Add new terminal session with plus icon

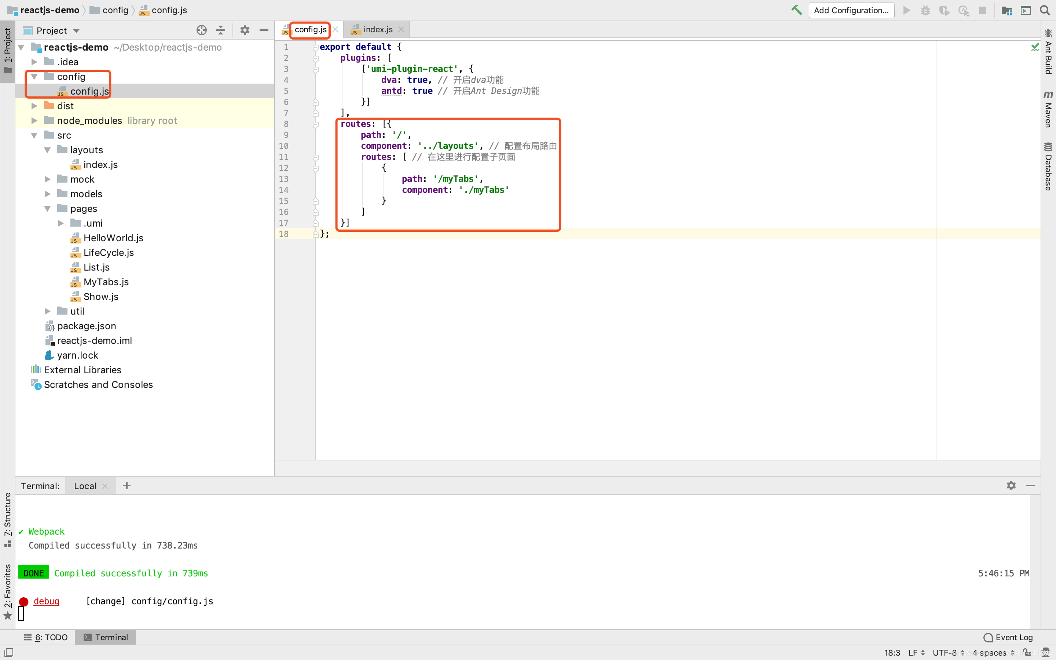tap(126, 485)
